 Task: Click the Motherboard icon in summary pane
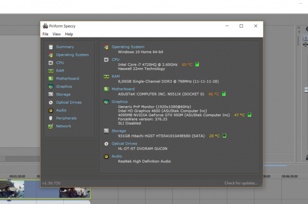(106, 89)
